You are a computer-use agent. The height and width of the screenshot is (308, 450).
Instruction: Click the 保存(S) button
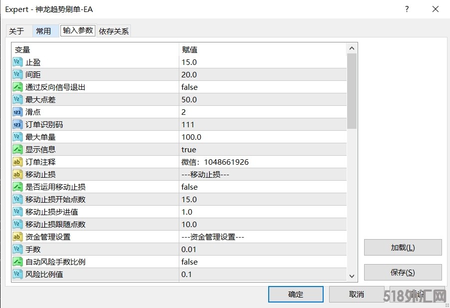point(403,273)
